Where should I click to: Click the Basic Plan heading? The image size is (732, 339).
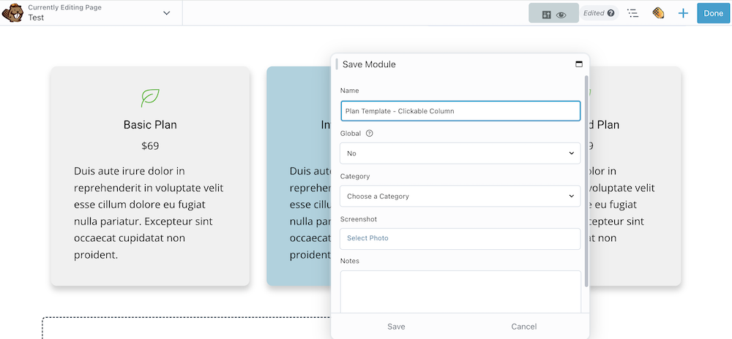point(150,125)
